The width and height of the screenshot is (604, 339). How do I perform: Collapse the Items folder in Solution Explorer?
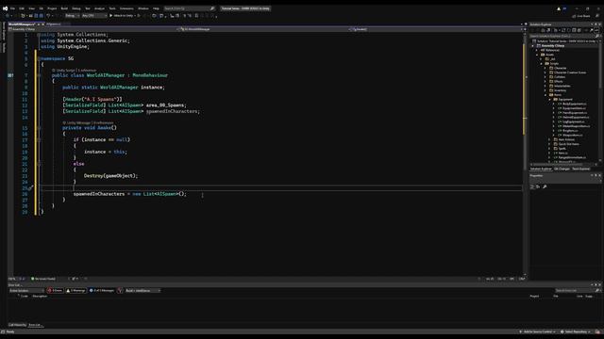(x=545, y=95)
